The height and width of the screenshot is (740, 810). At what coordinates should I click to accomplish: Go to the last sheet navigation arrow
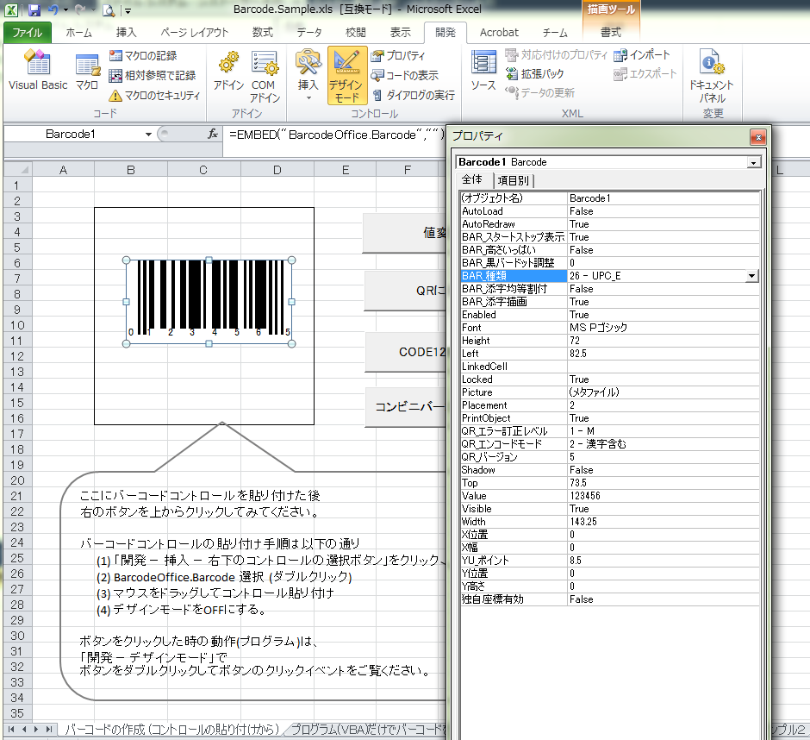(48, 729)
